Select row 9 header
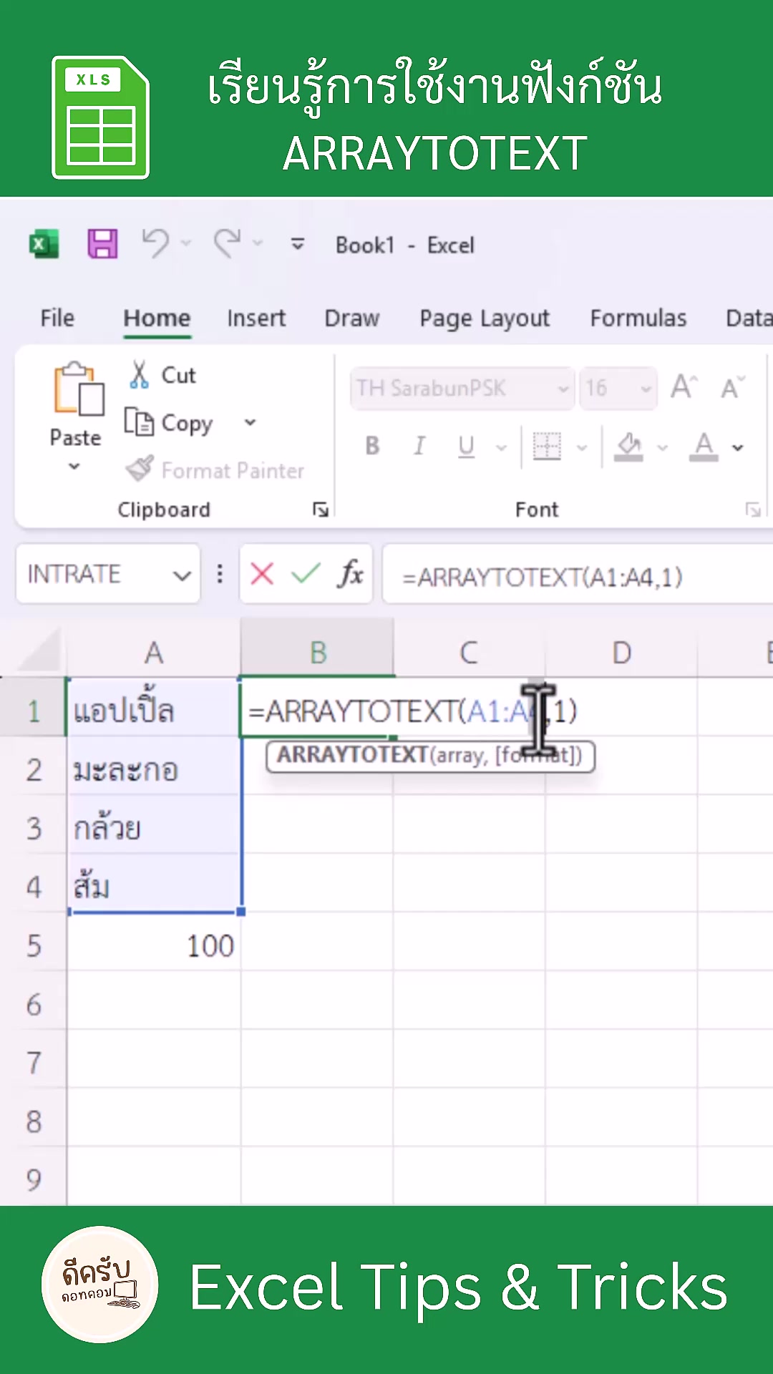 pyautogui.click(x=33, y=1179)
